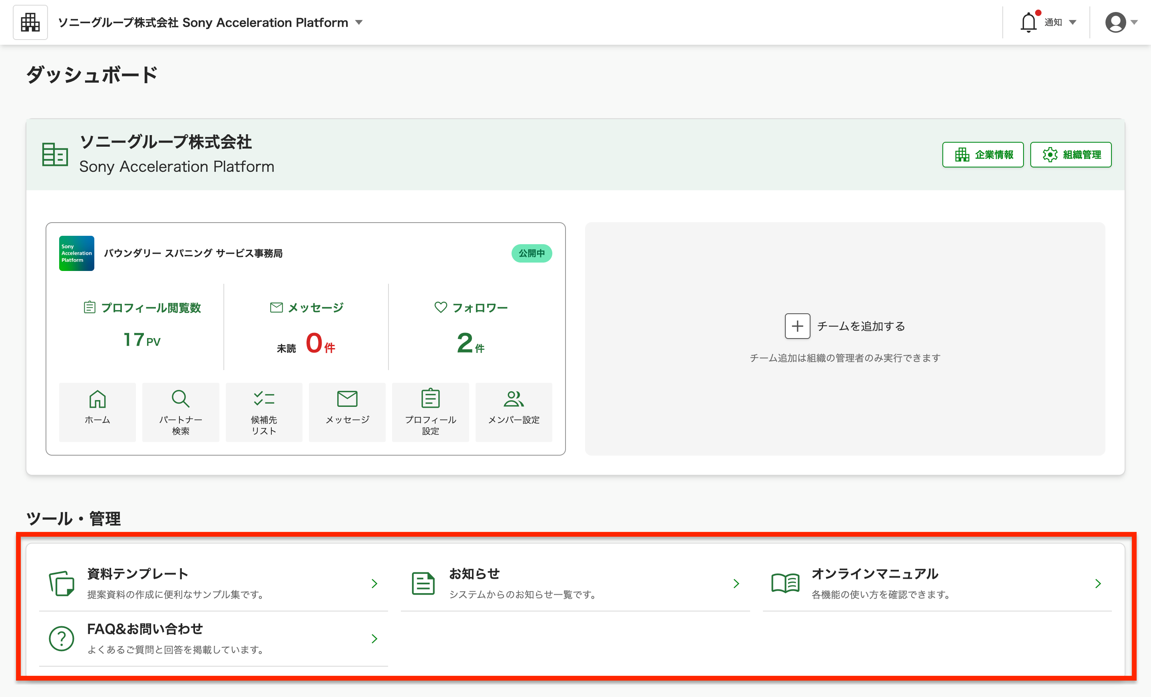Click the chevron next to お知らせ
This screenshot has width=1151, height=697.
tap(736, 583)
